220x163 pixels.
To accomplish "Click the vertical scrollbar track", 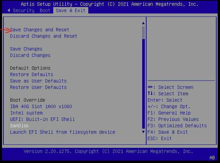I will point(143,84).
